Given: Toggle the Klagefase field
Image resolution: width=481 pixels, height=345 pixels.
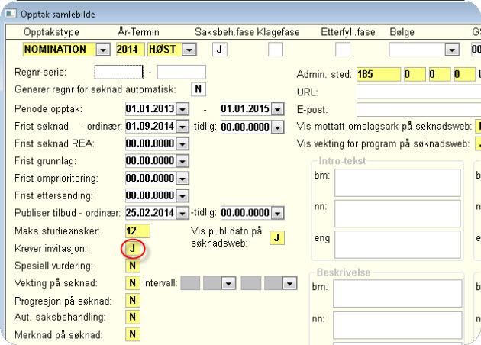Looking at the screenshot, I should [276, 50].
